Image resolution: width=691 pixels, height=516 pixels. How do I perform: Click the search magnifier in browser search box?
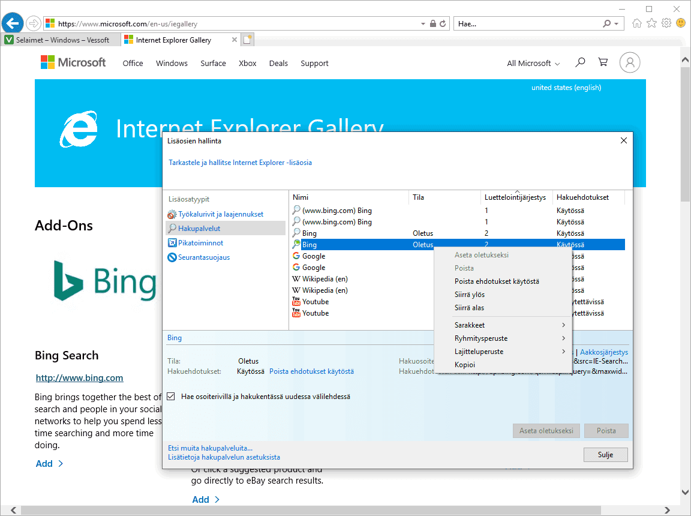pos(607,24)
